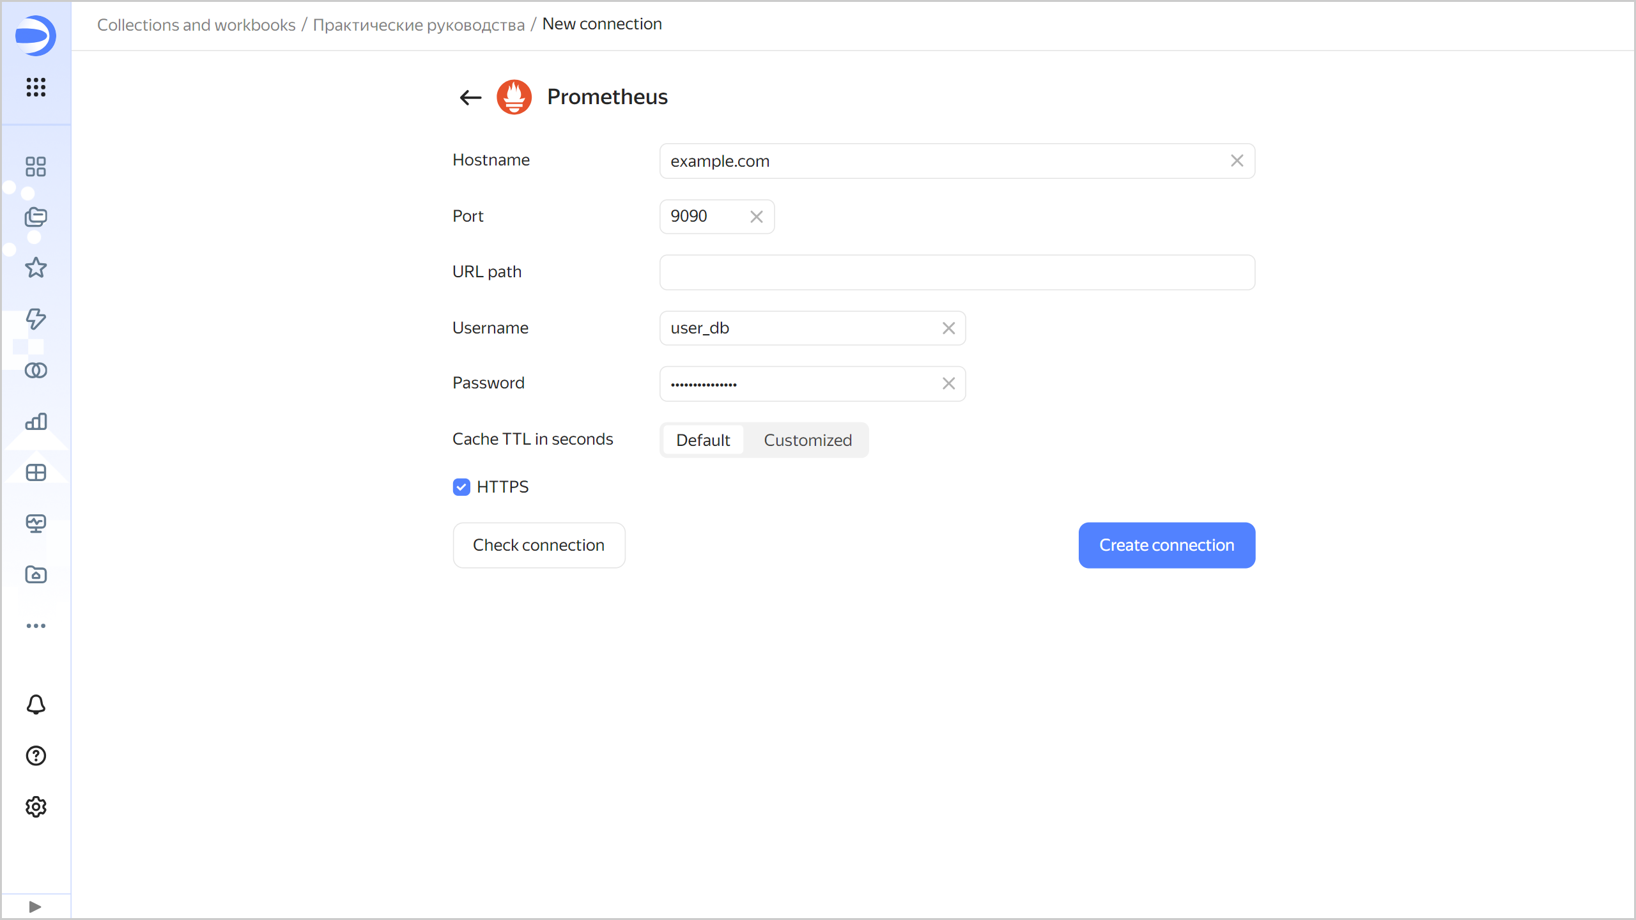Viewport: 1636px width, 920px height.
Task: Open Collections sidebar icon
Action: (36, 217)
